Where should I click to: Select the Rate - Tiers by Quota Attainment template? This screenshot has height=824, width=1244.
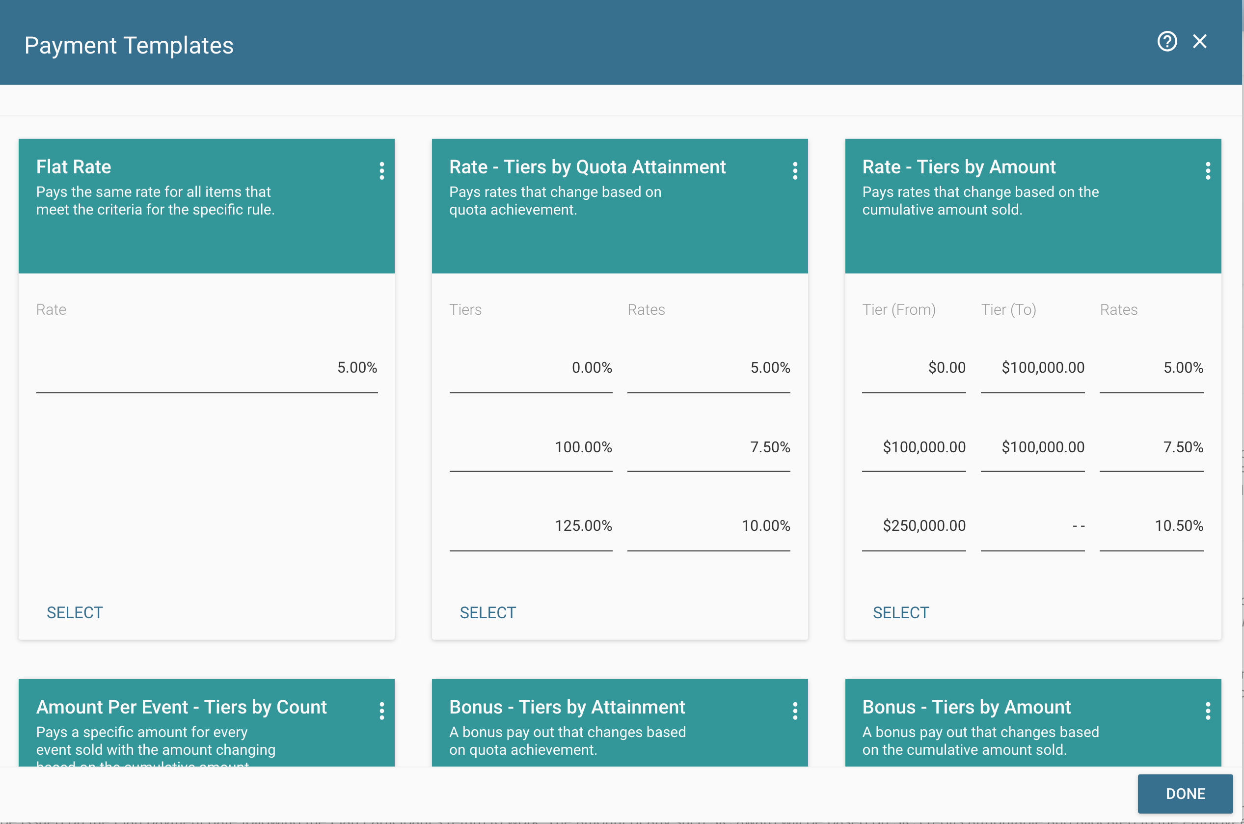[x=487, y=612]
